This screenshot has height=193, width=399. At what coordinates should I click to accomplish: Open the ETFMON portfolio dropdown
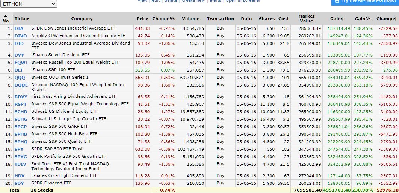[29, 4]
